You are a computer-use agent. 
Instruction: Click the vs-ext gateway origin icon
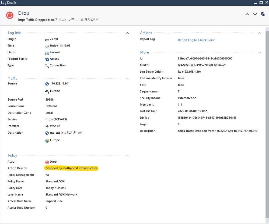(47, 40)
